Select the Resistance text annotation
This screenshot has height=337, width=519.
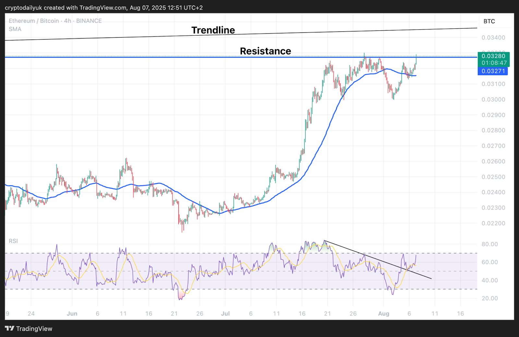pos(265,51)
